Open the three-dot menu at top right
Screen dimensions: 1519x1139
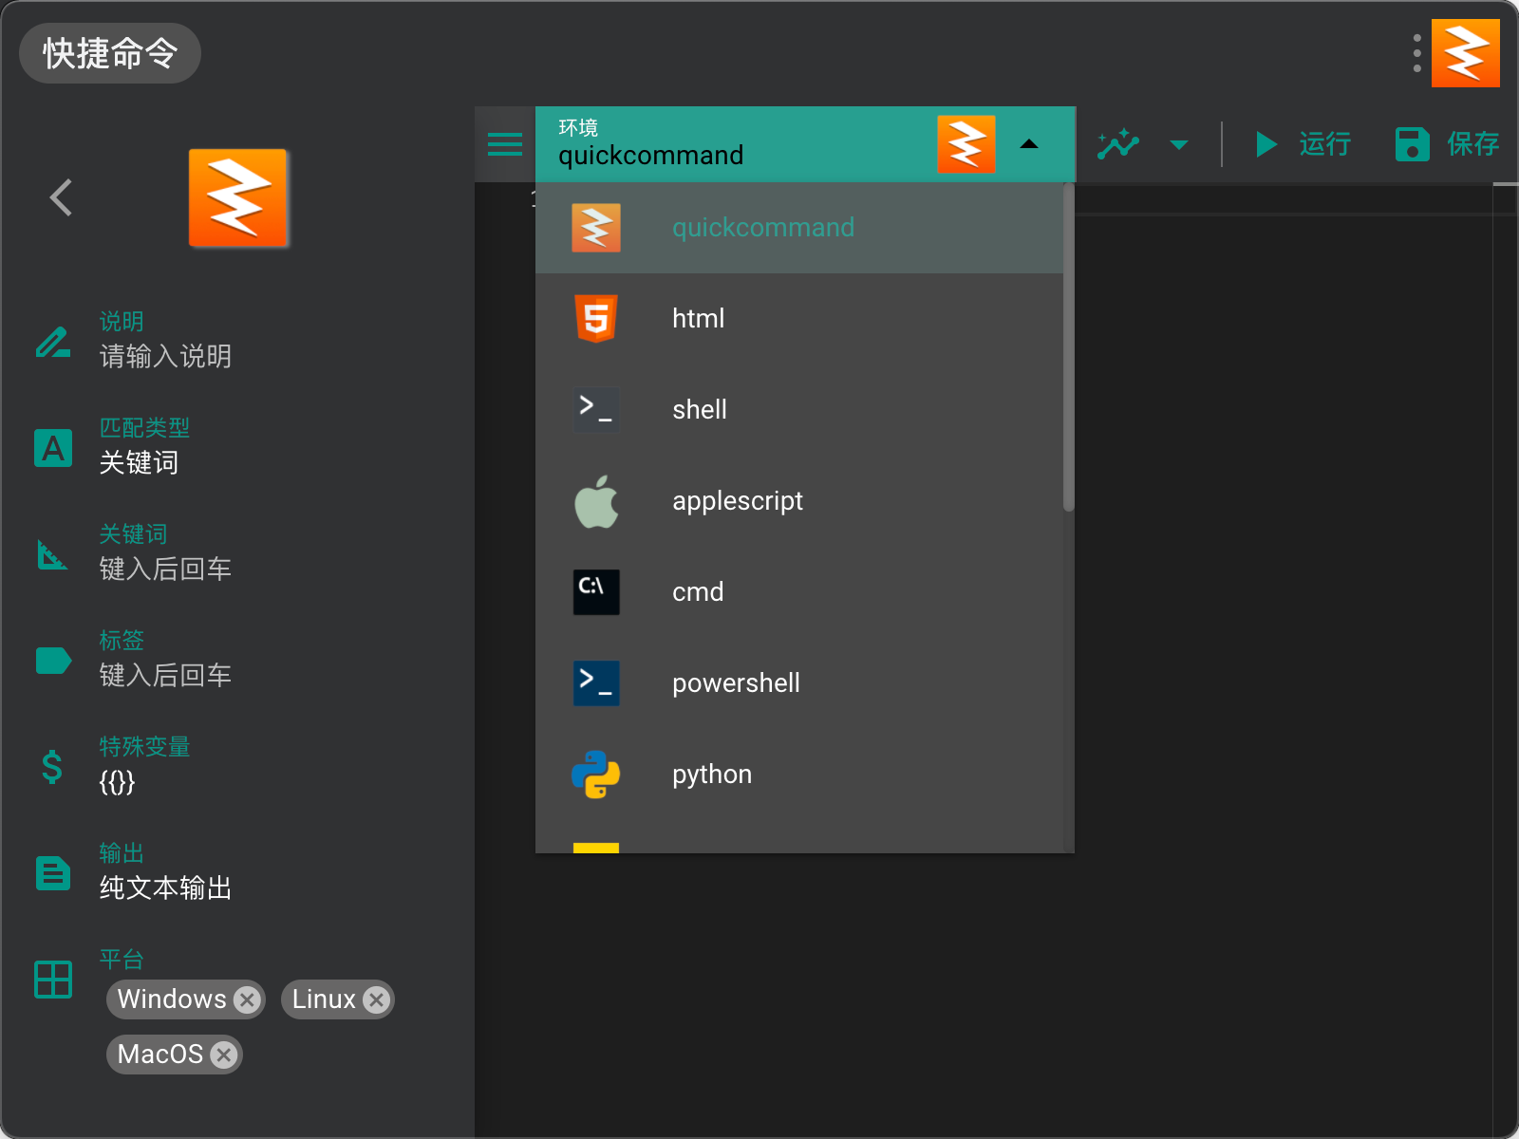1416,53
